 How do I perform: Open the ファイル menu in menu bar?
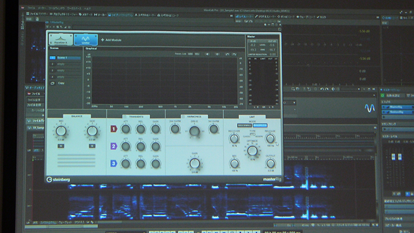[x=32, y=9]
